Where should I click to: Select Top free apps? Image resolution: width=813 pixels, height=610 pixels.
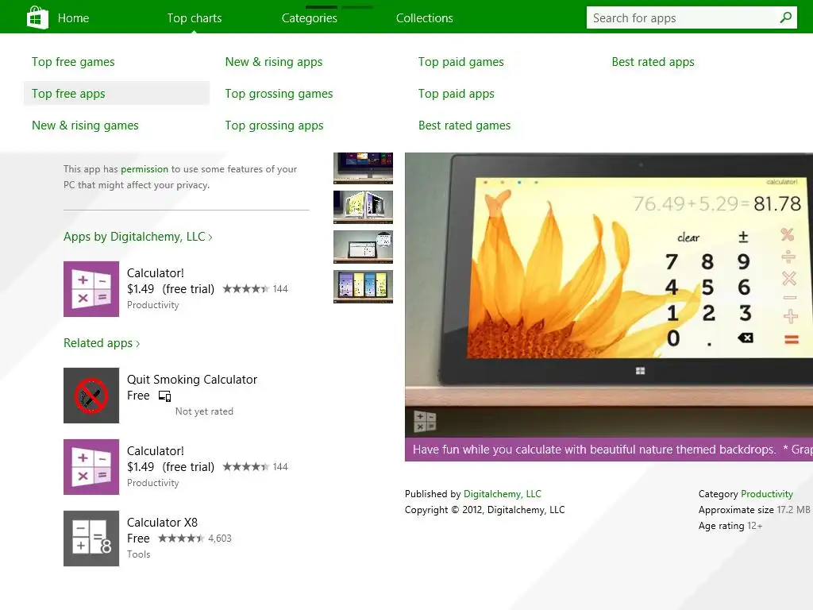(x=117, y=94)
